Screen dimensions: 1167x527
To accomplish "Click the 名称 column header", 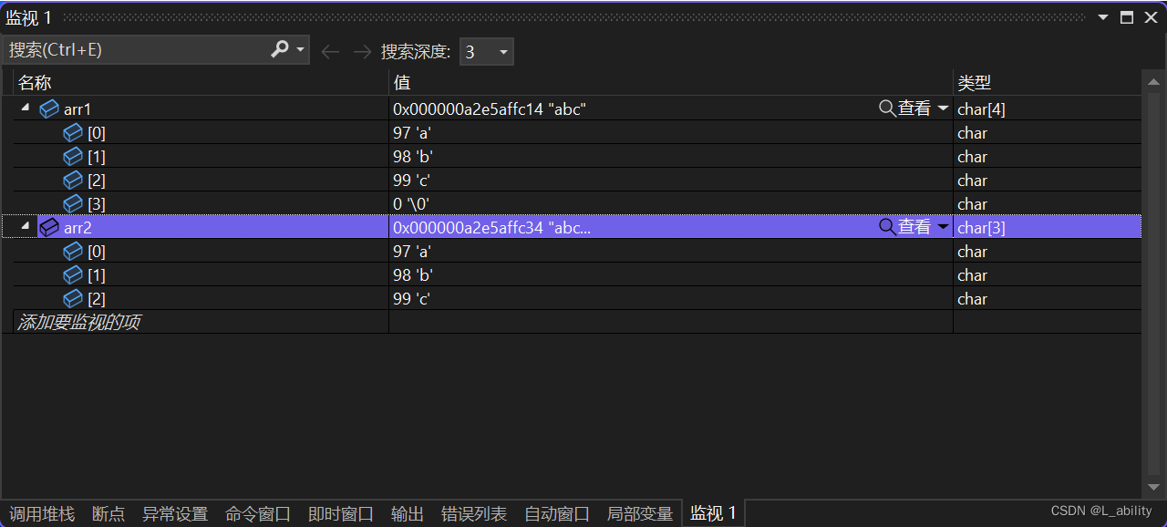I will click(34, 82).
